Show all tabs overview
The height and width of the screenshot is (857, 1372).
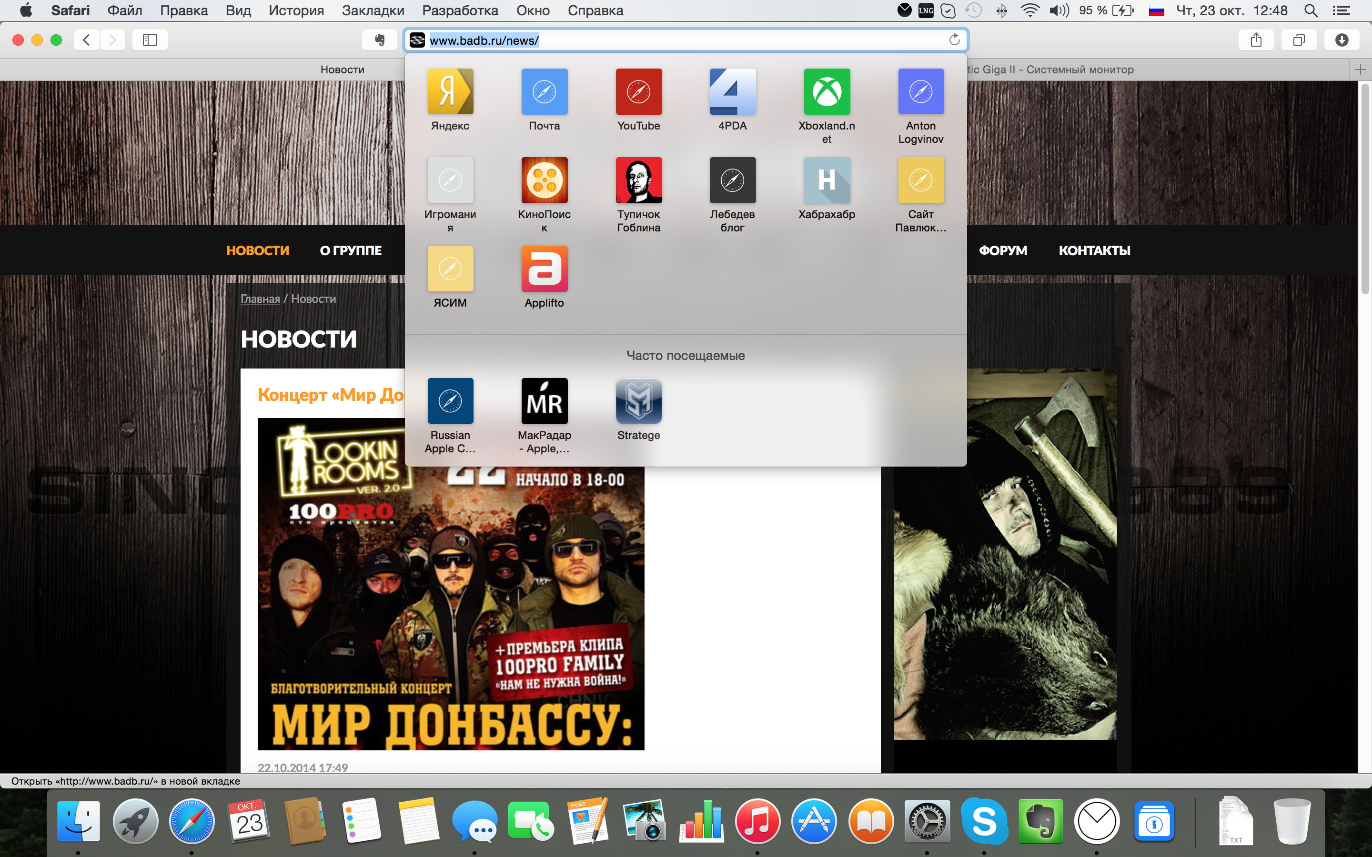[1299, 40]
